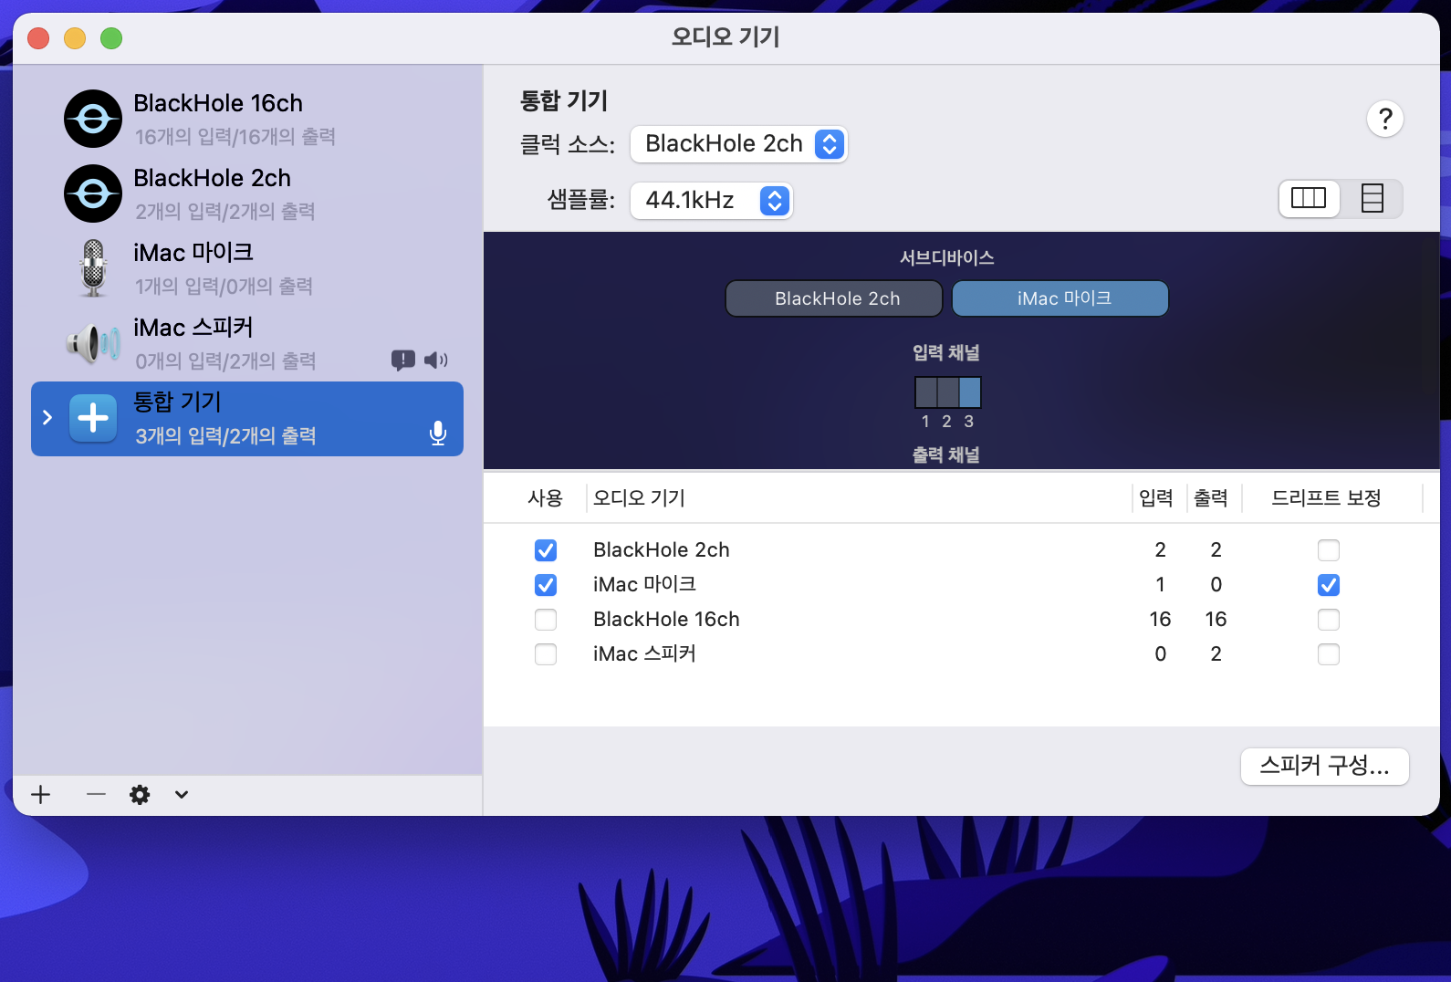Click '16개의 입력/16개의 출력' subtitle
Image resolution: width=1451 pixels, height=982 pixels.
coord(235,137)
